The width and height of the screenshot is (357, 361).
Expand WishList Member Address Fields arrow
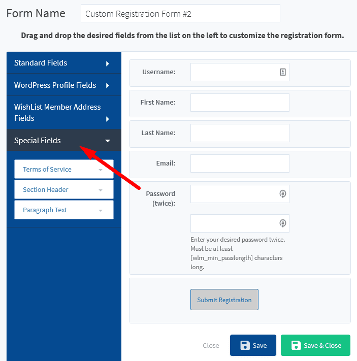click(108, 119)
